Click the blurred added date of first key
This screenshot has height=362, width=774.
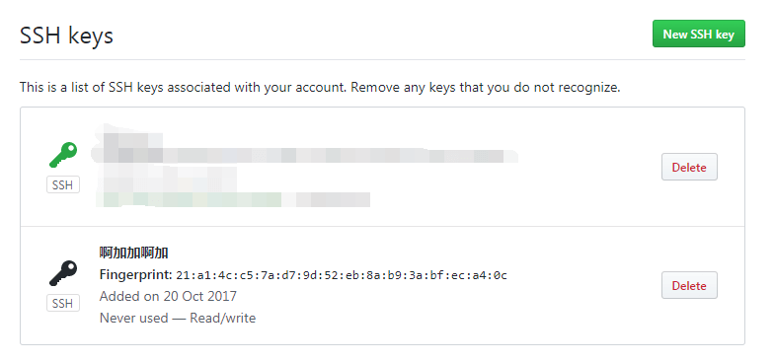(168, 178)
